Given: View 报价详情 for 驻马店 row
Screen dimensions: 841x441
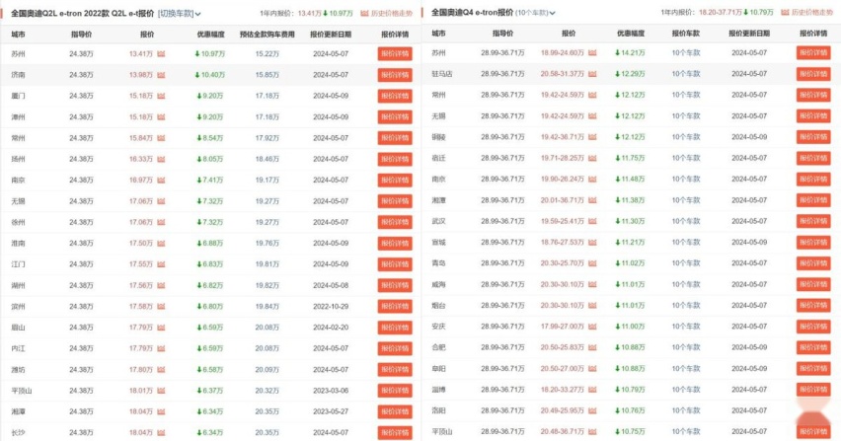Looking at the screenshot, I should tap(813, 74).
